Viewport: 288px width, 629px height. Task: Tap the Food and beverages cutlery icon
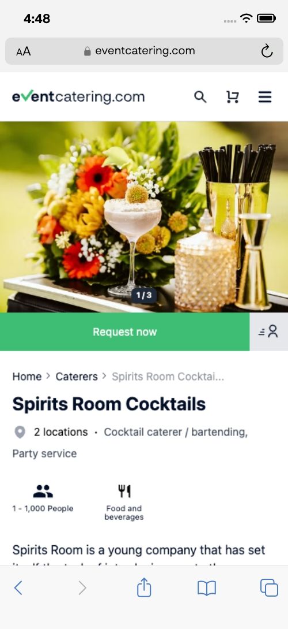pyautogui.click(x=124, y=491)
